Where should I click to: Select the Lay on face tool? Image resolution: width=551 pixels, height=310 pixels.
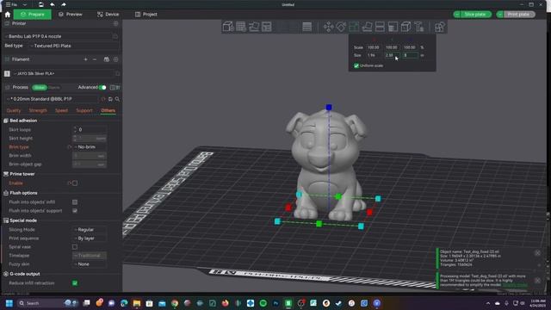[367, 27]
